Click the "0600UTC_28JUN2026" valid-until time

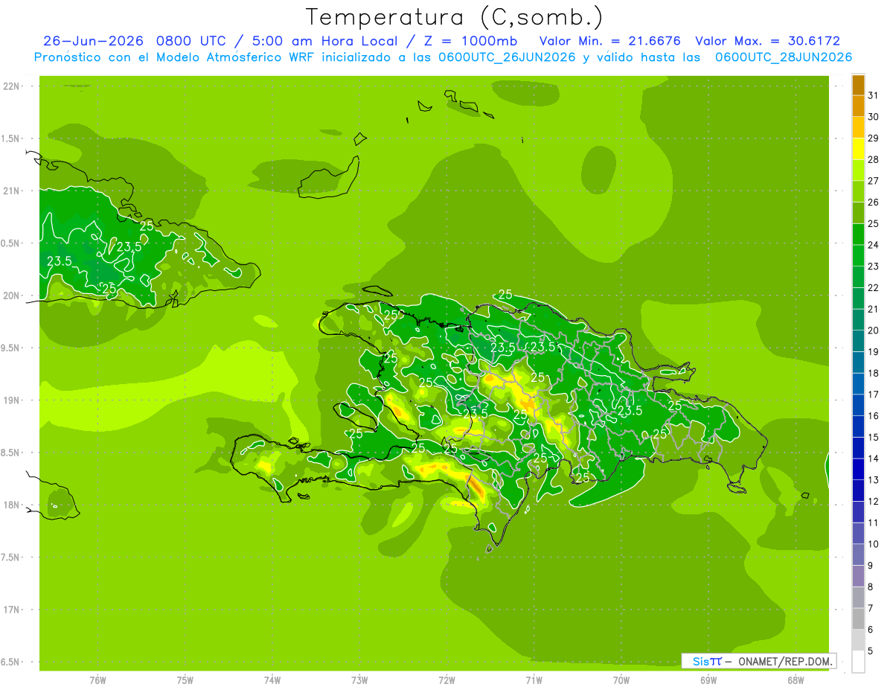(784, 57)
